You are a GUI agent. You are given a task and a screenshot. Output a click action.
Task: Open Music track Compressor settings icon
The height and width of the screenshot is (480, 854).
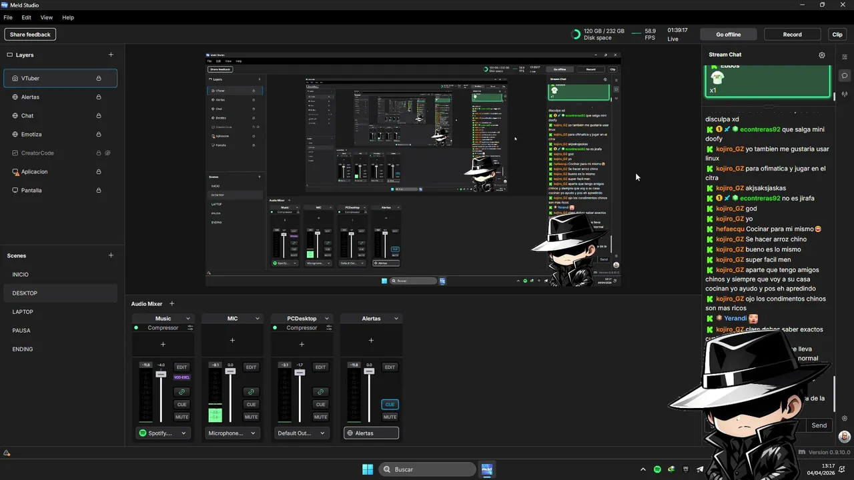[x=190, y=328]
